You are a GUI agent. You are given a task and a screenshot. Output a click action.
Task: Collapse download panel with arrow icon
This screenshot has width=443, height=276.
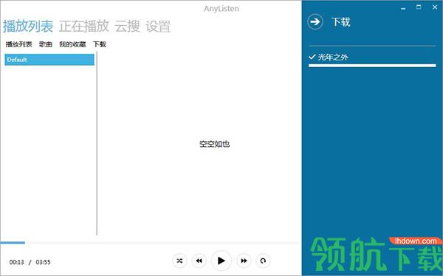tap(315, 21)
